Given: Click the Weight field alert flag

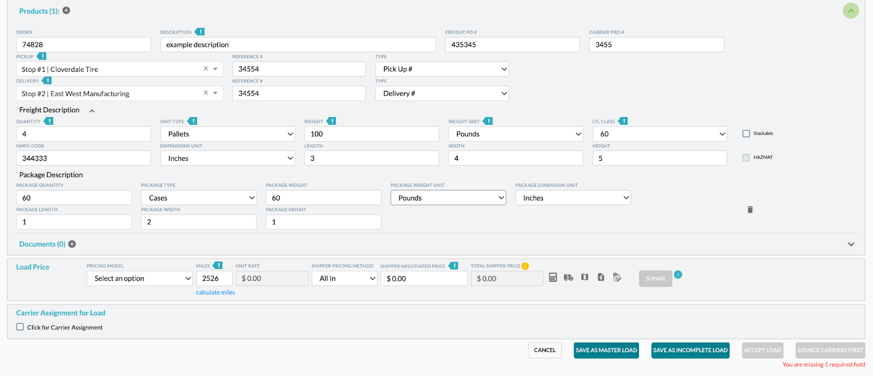Looking at the screenshot, I should [x=331, y=121].
